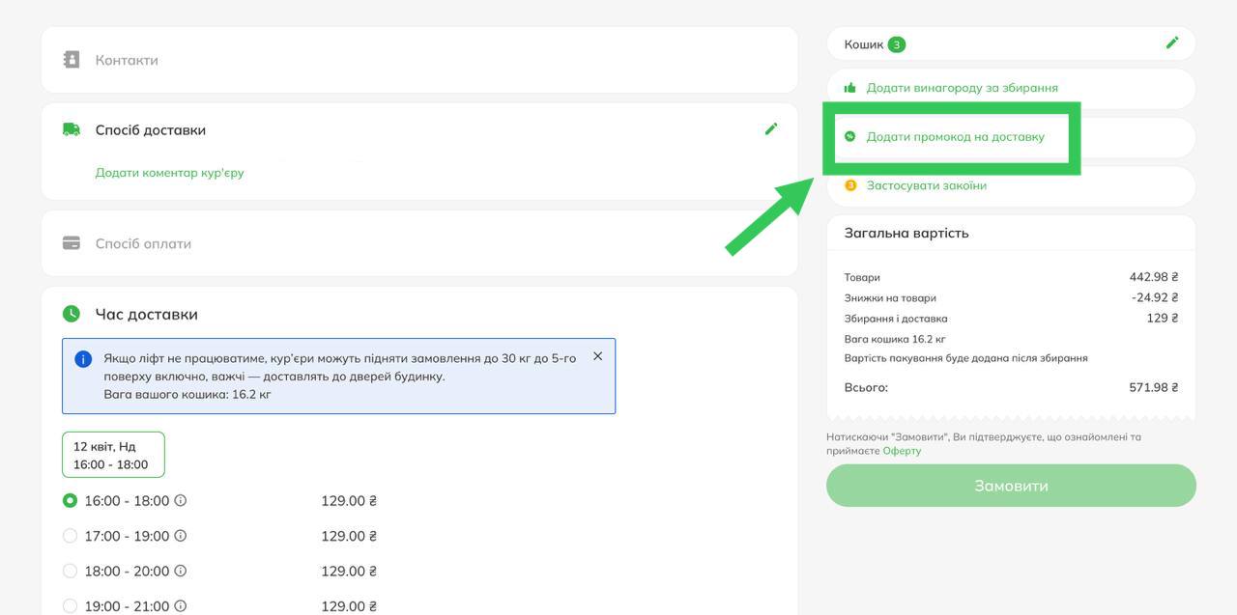Click the info icon beside 18:00 - 20:00
Viewport: 1237px width, 615px height.
[x=181, y=571]
